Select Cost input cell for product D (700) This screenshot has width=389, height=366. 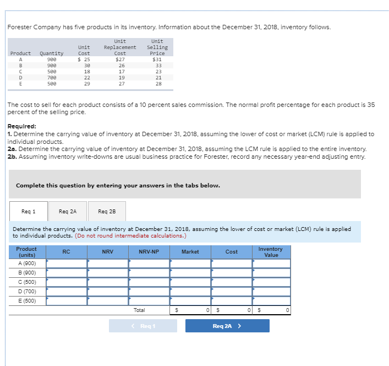tap(232, 292)
